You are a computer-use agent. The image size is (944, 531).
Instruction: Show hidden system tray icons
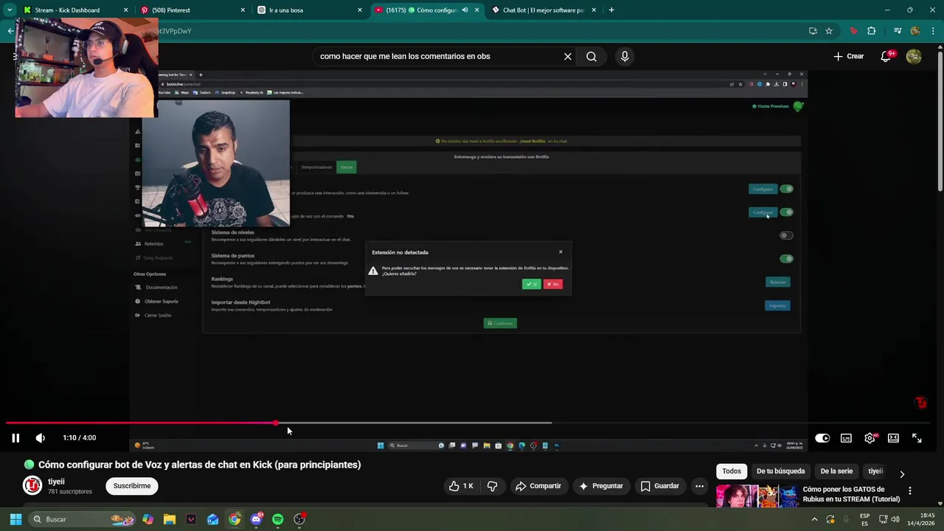click(x=815, y=519)
